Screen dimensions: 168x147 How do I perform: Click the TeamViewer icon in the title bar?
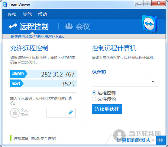click(5, 5)
